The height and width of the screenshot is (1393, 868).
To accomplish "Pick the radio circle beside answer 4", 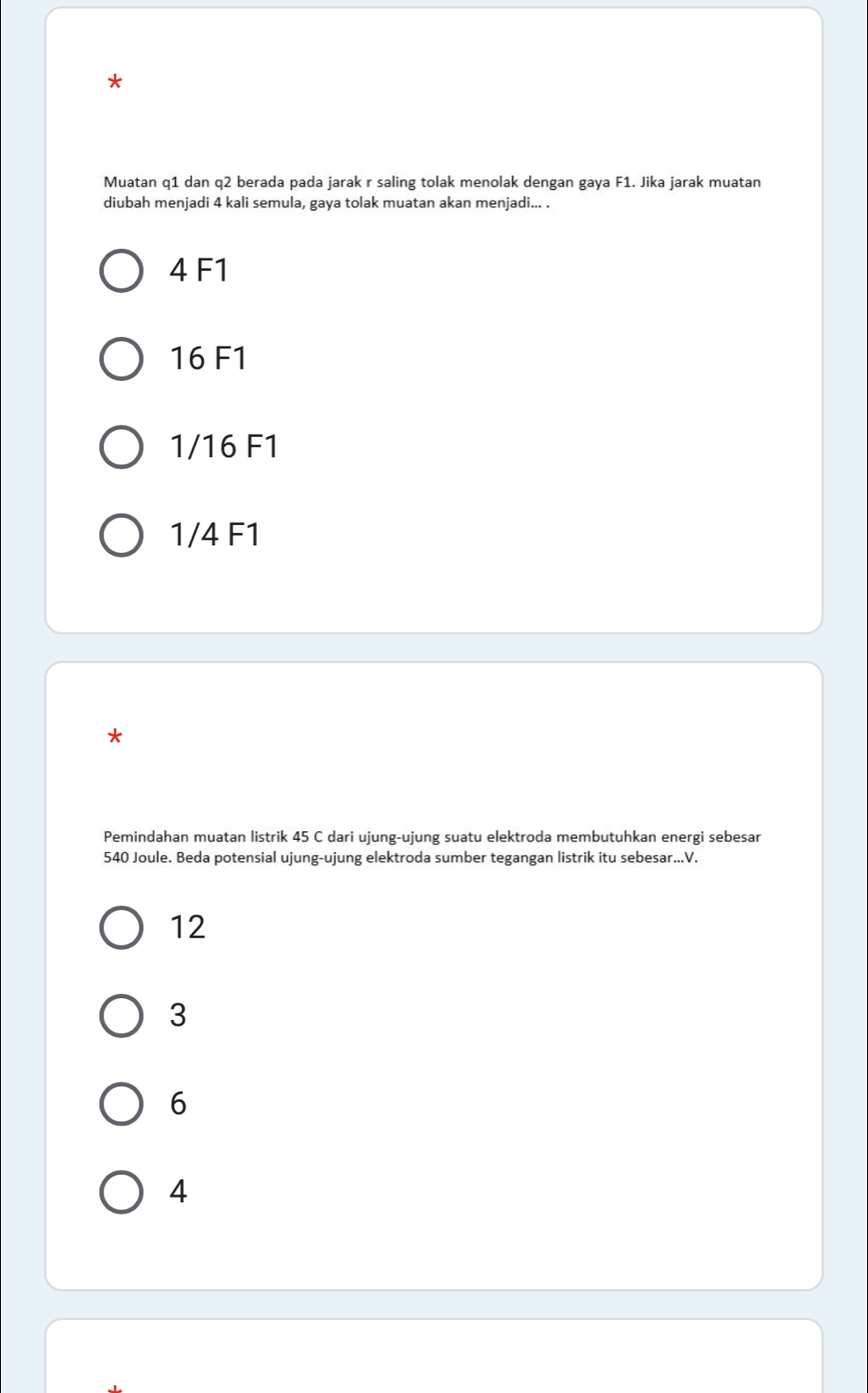I will 121,1192.
